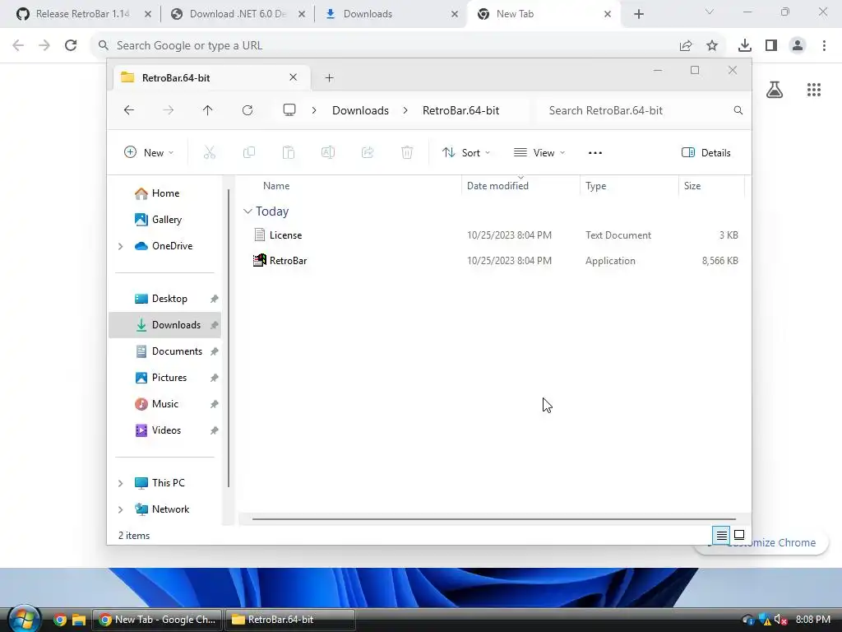Open a new Chrome tab
Viewport: 842px width, 632px height.
coord(638,14)
